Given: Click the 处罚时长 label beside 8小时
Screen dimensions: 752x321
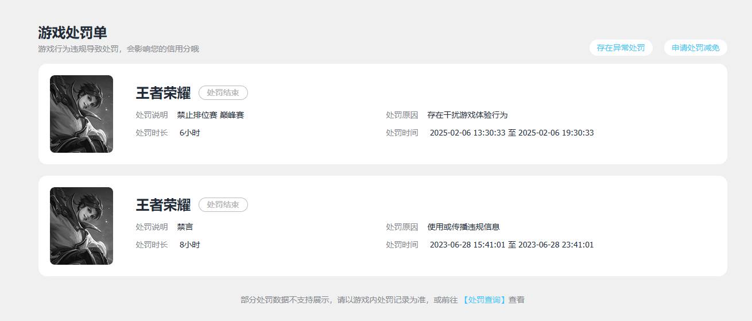Looking at the screenshot, I should 152,245.
